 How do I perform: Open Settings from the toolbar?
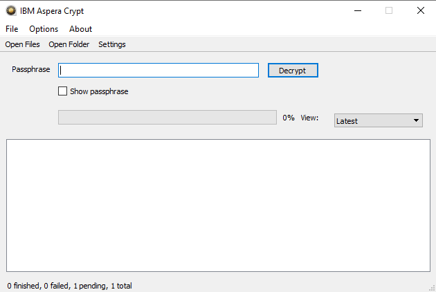tap(112, 44)
